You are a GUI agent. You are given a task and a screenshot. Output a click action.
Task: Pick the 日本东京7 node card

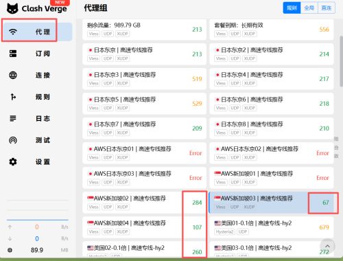tap(144, 128)
